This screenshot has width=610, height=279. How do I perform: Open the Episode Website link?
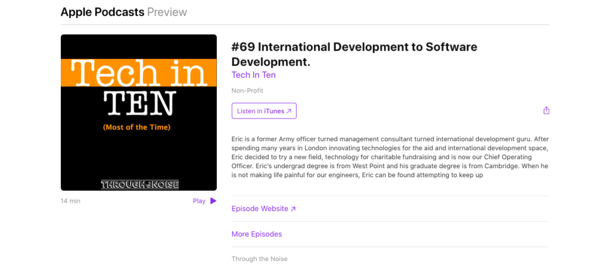pos(264,209)
